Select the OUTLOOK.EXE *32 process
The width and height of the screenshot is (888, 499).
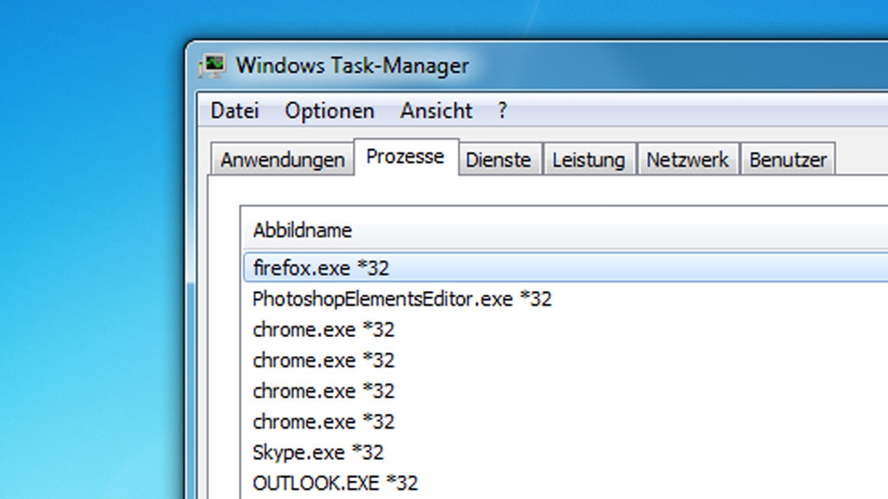[565, 483]
